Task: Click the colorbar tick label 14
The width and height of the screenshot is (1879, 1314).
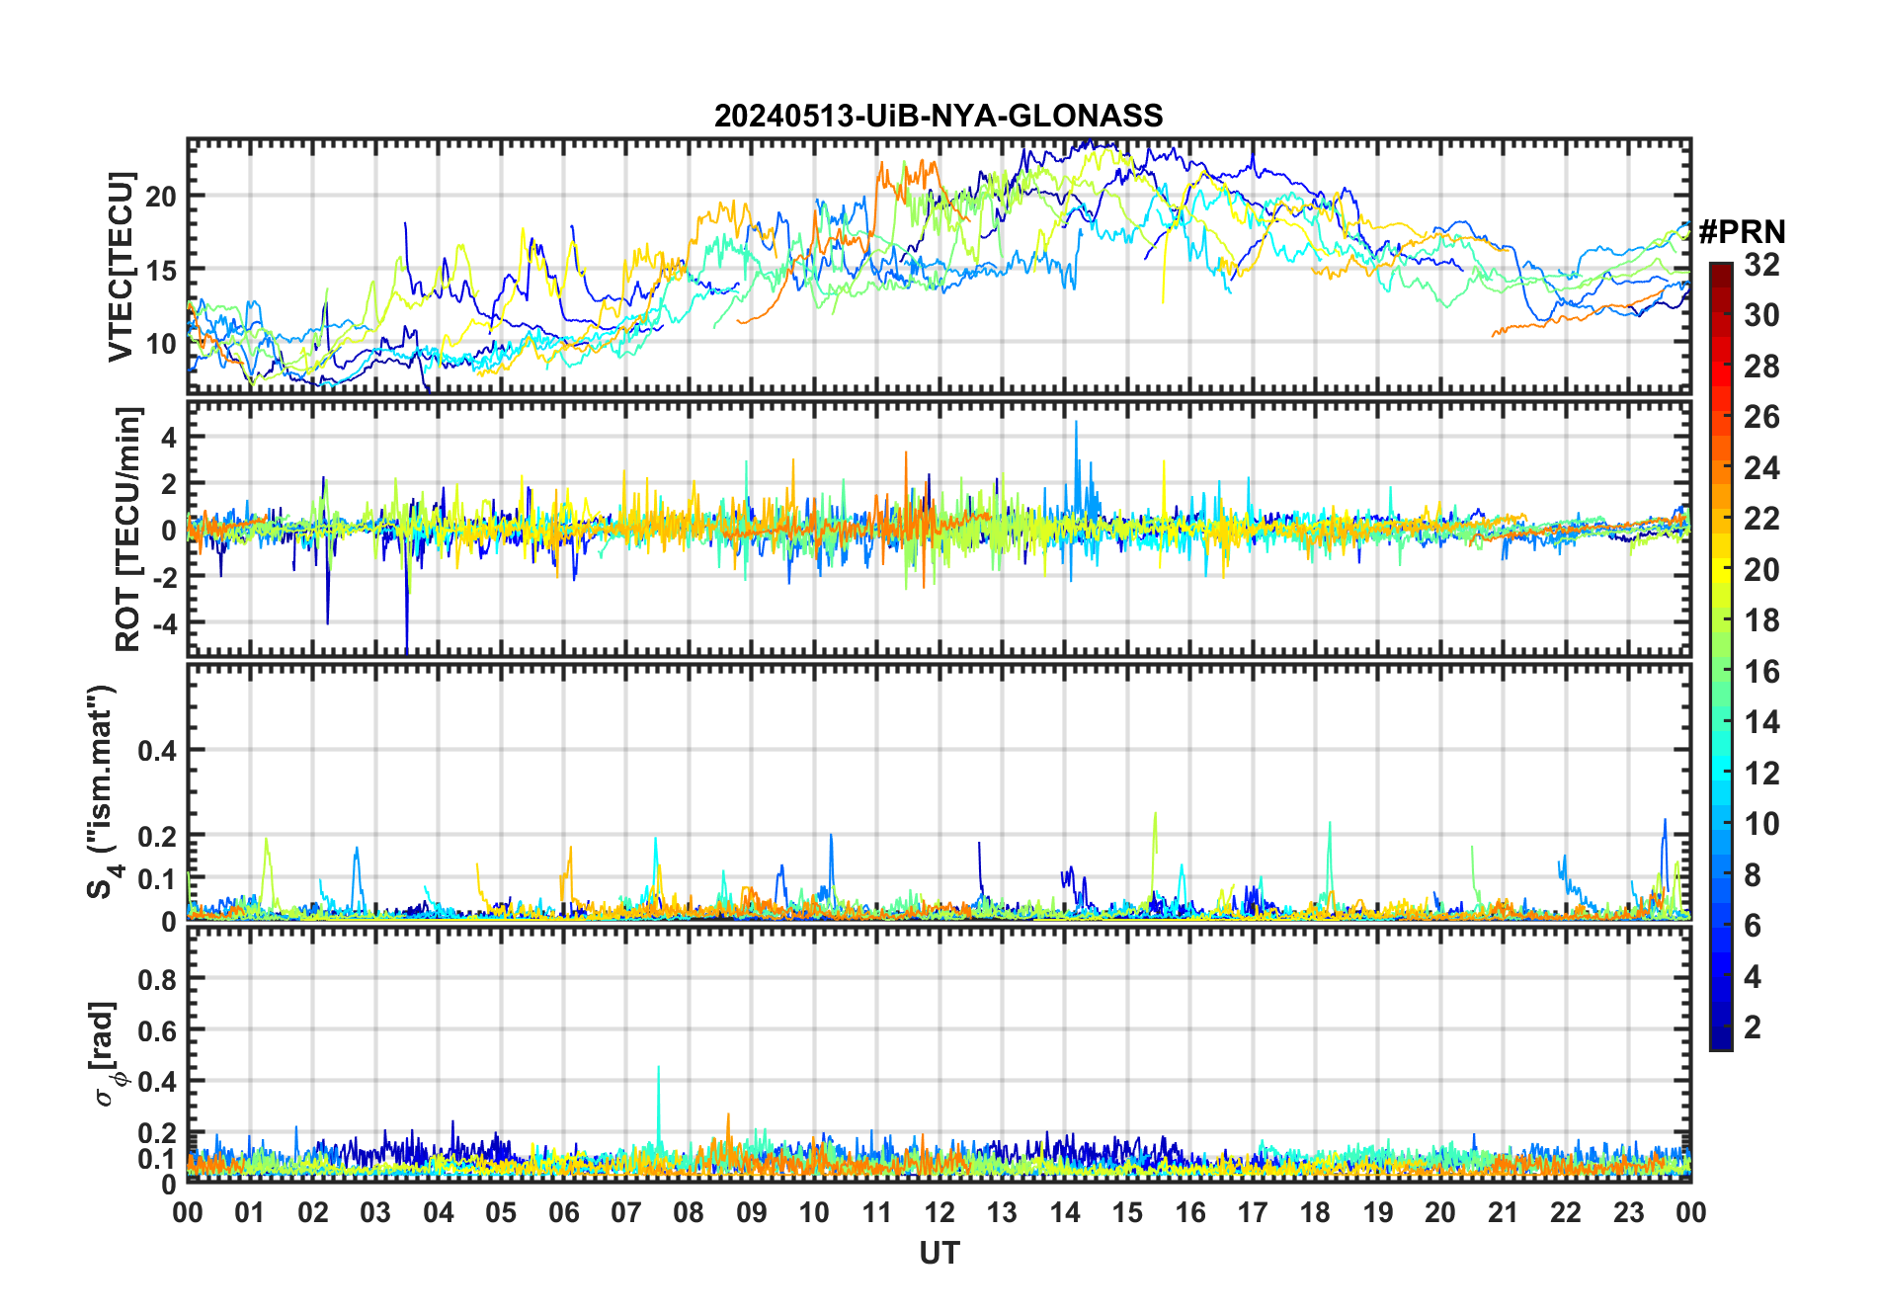Action: coord(1761,722)
